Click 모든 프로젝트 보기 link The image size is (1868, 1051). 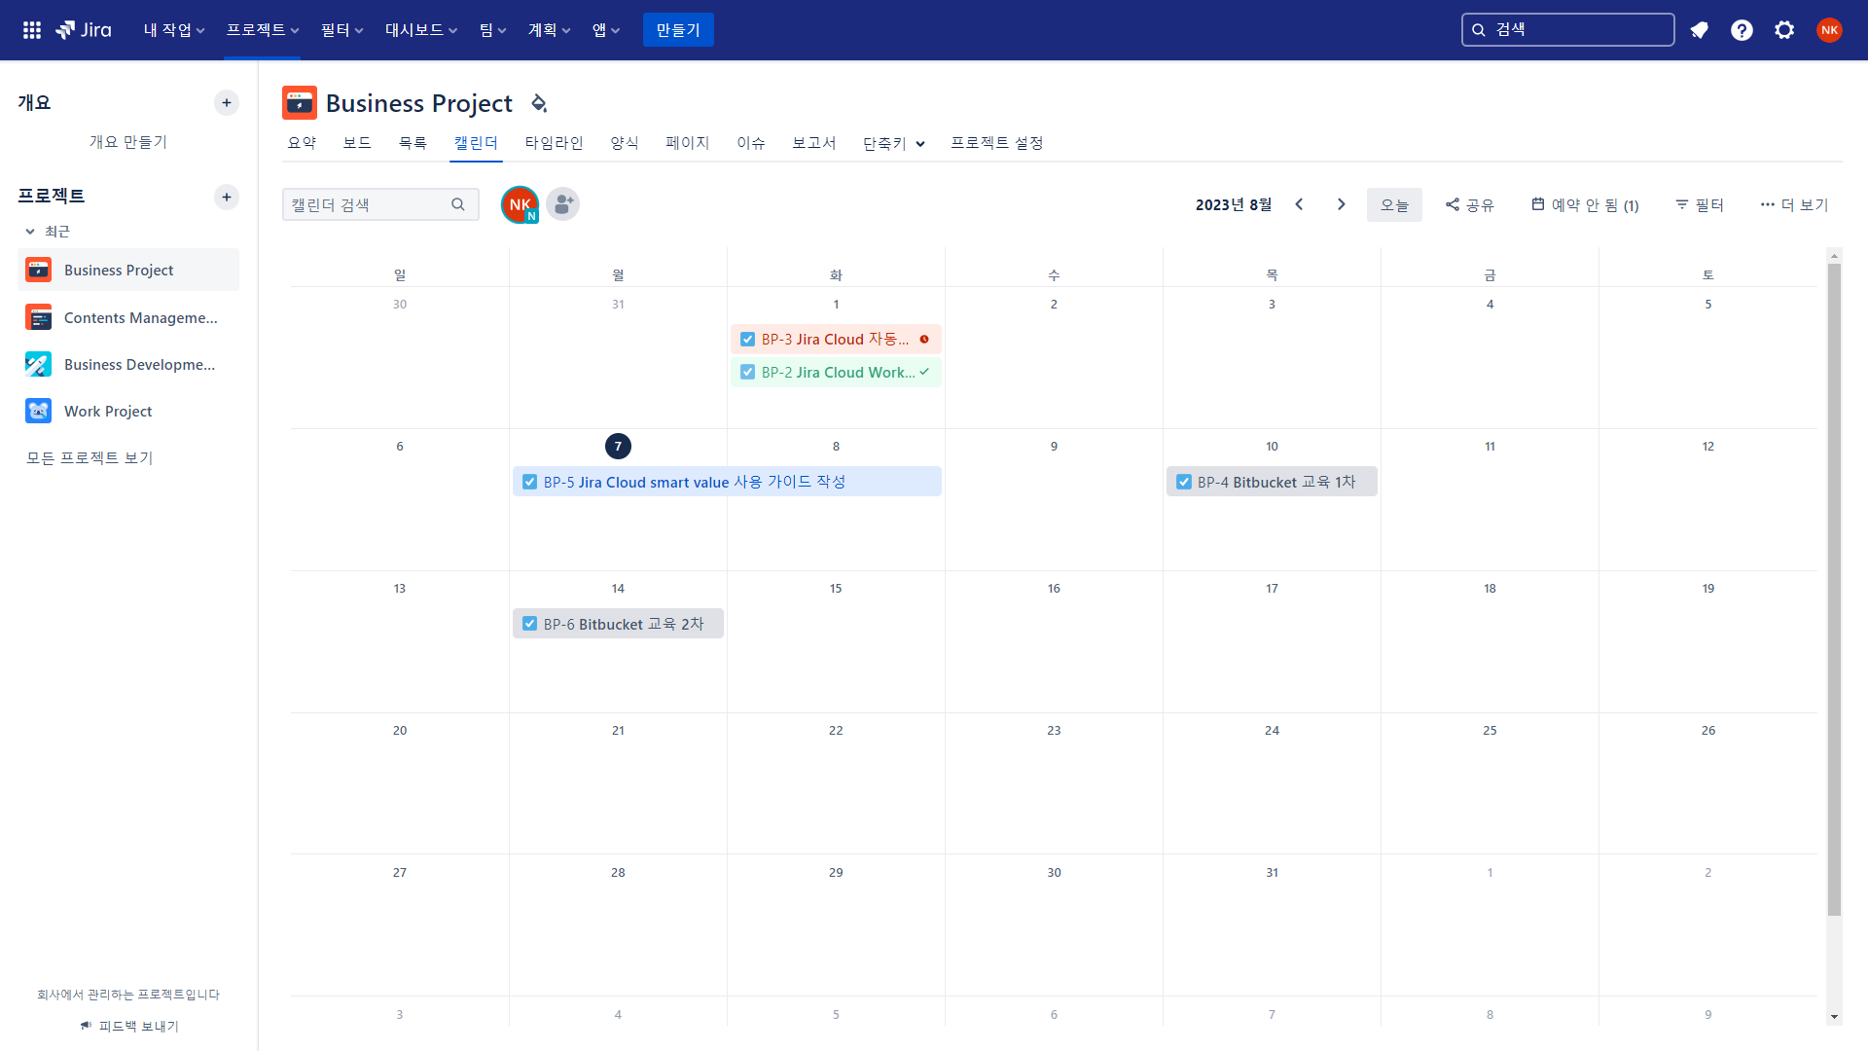[x=90, y=457]
